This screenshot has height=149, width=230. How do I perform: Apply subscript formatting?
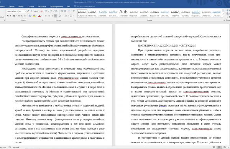(x=22, y=16)
